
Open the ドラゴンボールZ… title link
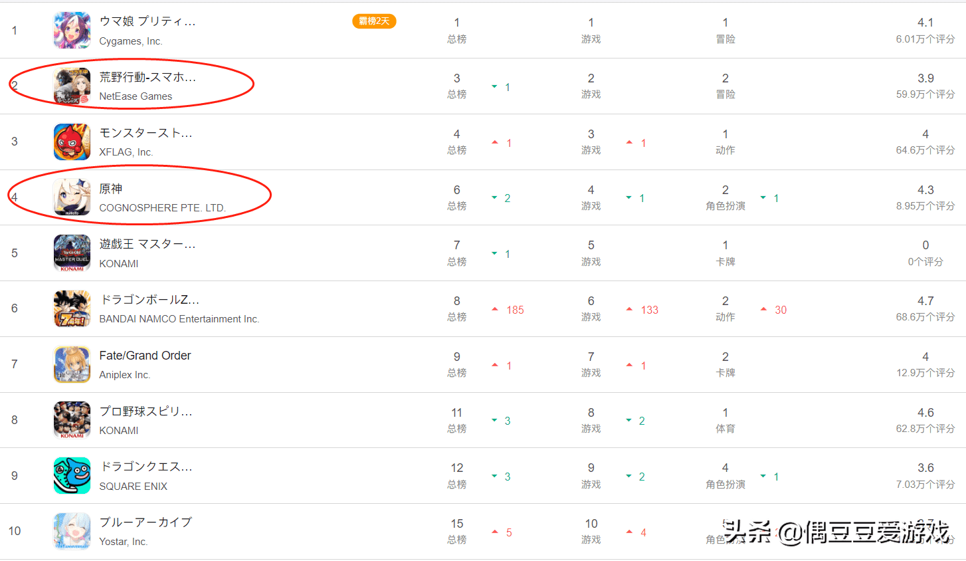click(x=149, y=300)
